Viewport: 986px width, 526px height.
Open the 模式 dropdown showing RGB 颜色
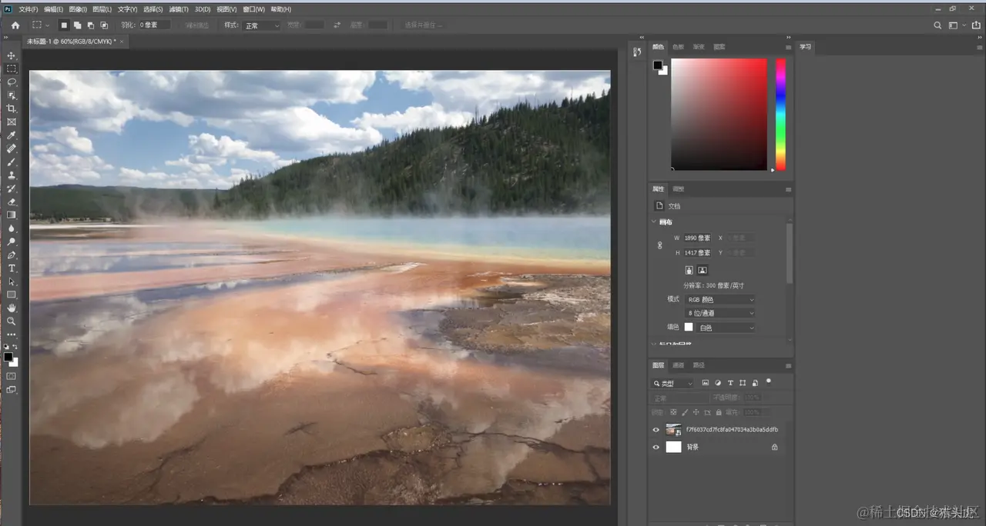720,299
